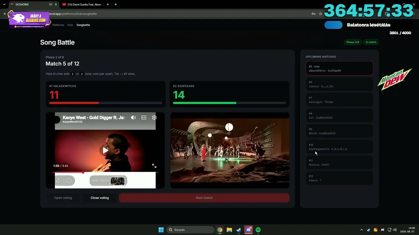Open Steam from the taskbar
Viewport: 419px width, 235px height.
coord(239,230)
